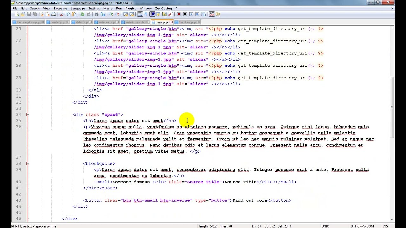Open the Settings menu

pos(94,9)
